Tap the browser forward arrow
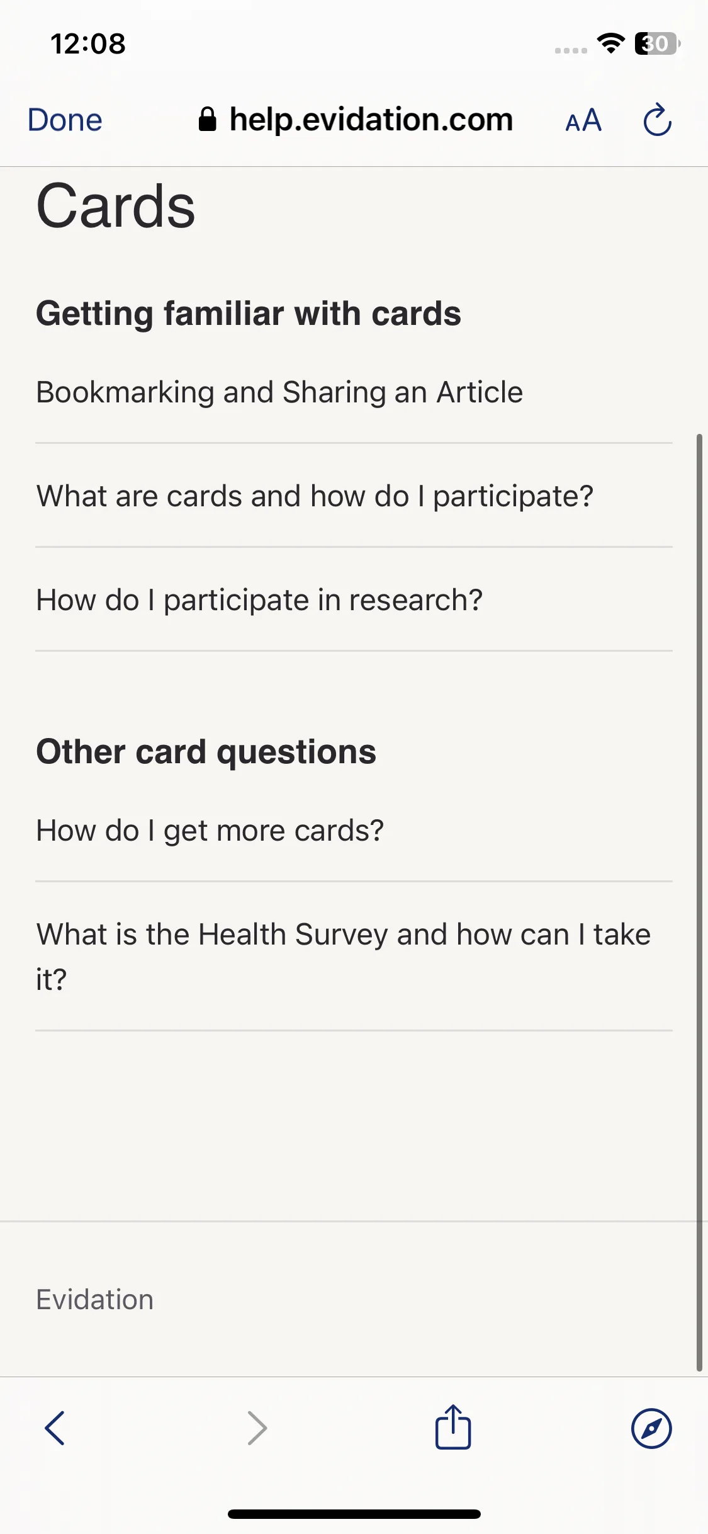 pos(257,1428)
